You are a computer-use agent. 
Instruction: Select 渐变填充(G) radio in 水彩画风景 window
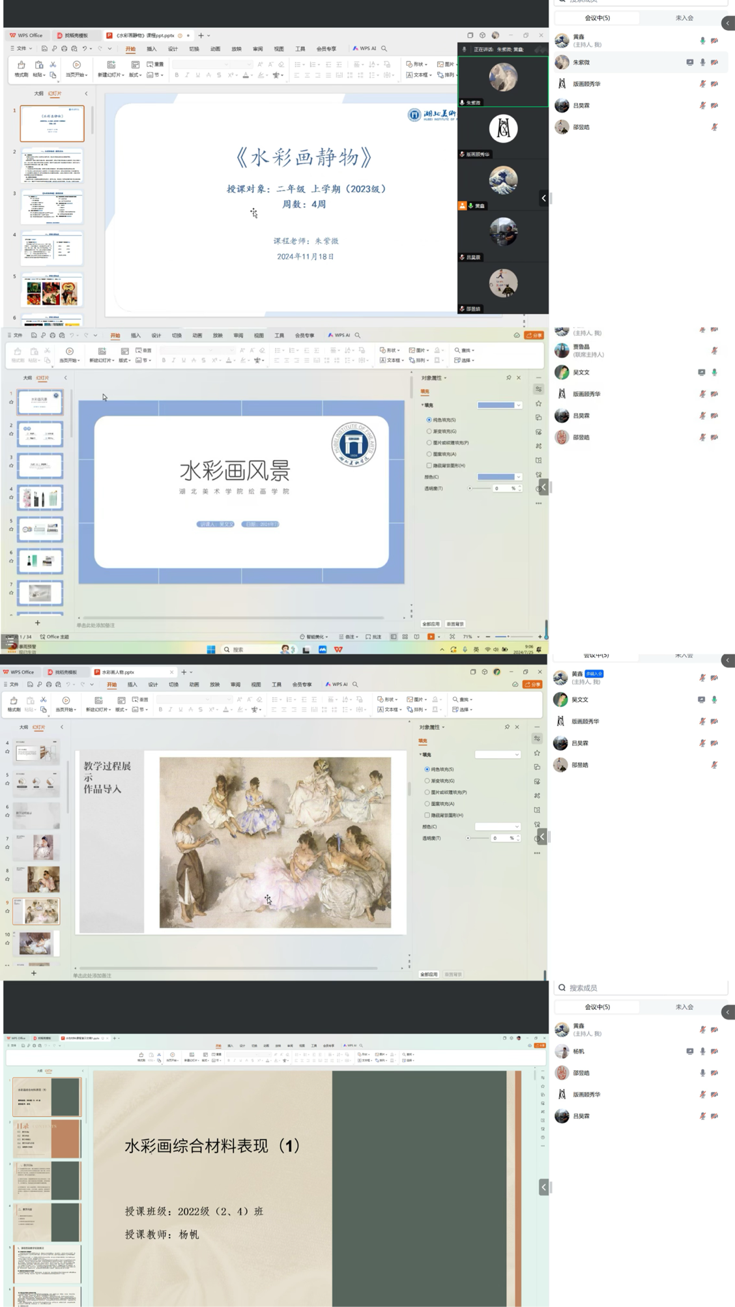coord(429,431)
